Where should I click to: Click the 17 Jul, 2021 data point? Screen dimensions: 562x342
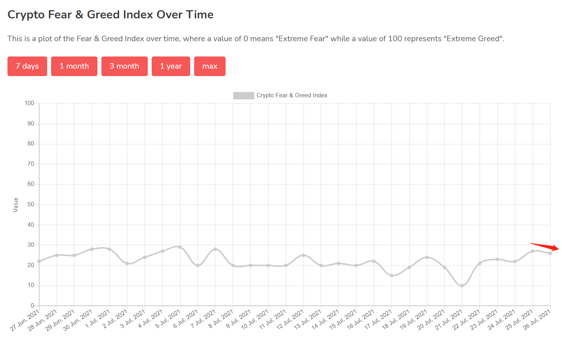pyautogui.click(x=391, y=276)
